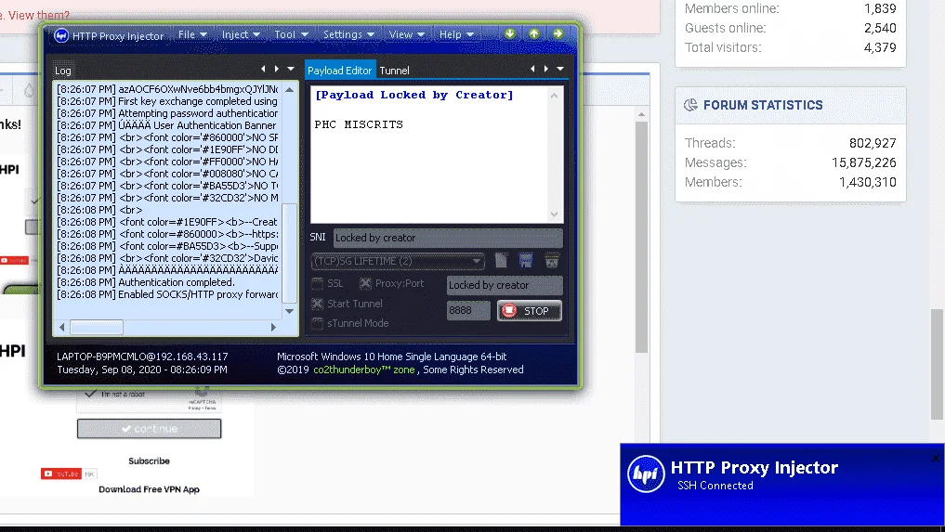The height and width of the screenshot is (532, 945).
Task: Click payload editor scrollbar down arrow
Action: tap(555, 214)
